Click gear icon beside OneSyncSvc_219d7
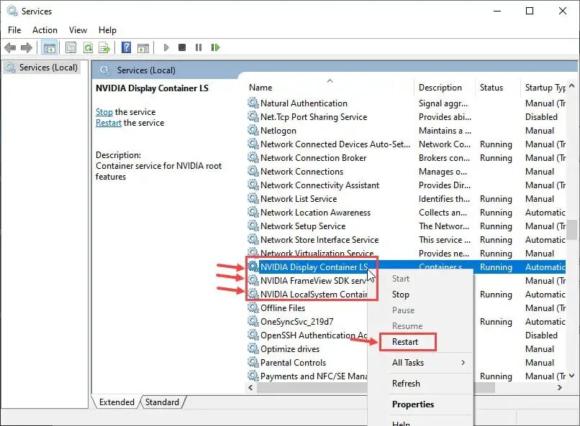This screenshot has width=580, height=426. (x=253, y=322)
